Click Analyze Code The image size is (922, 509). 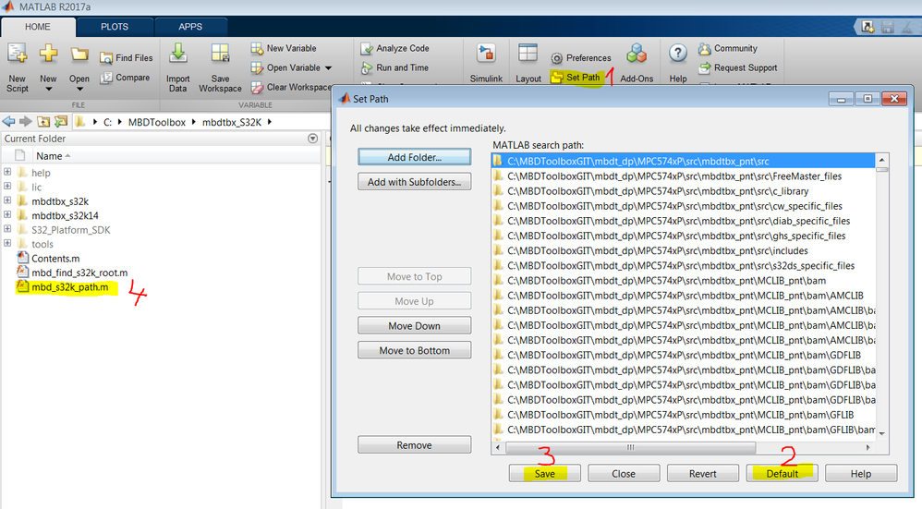pos(395,48)
